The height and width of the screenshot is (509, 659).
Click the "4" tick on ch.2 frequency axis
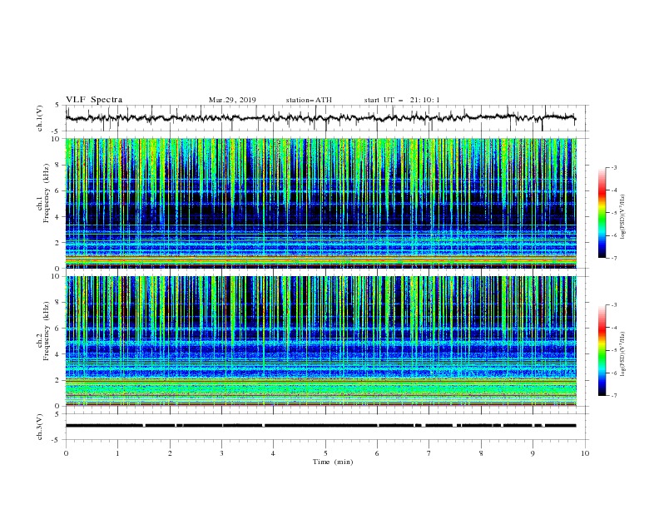click(59, 354)
